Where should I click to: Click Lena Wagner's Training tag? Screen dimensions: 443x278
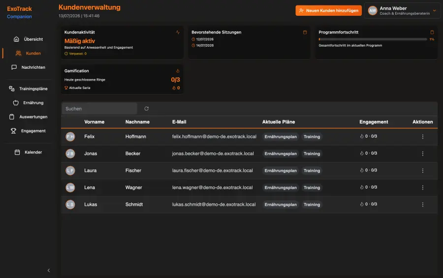(x=312, y=188)
